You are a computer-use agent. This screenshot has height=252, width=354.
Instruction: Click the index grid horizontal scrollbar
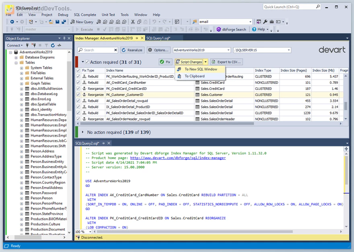pyautogui.click(x=167, y=123)
